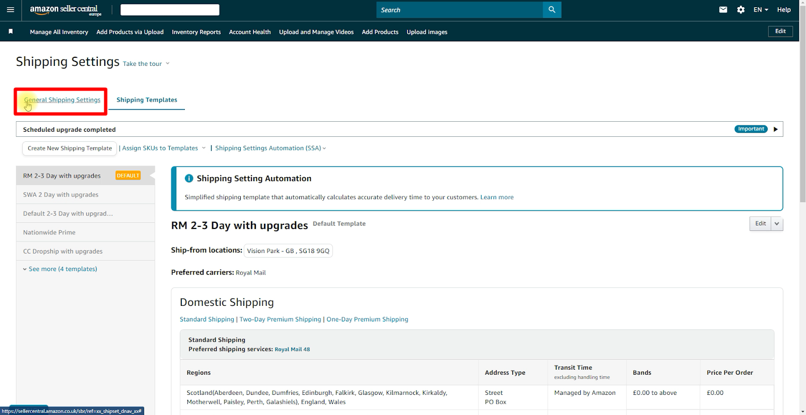Click the Preferred carriers Royal Mail text

point(250,273)
